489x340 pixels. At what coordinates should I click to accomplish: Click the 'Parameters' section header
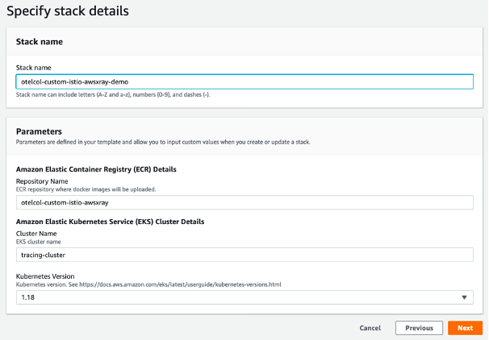[x=39, y=131]
